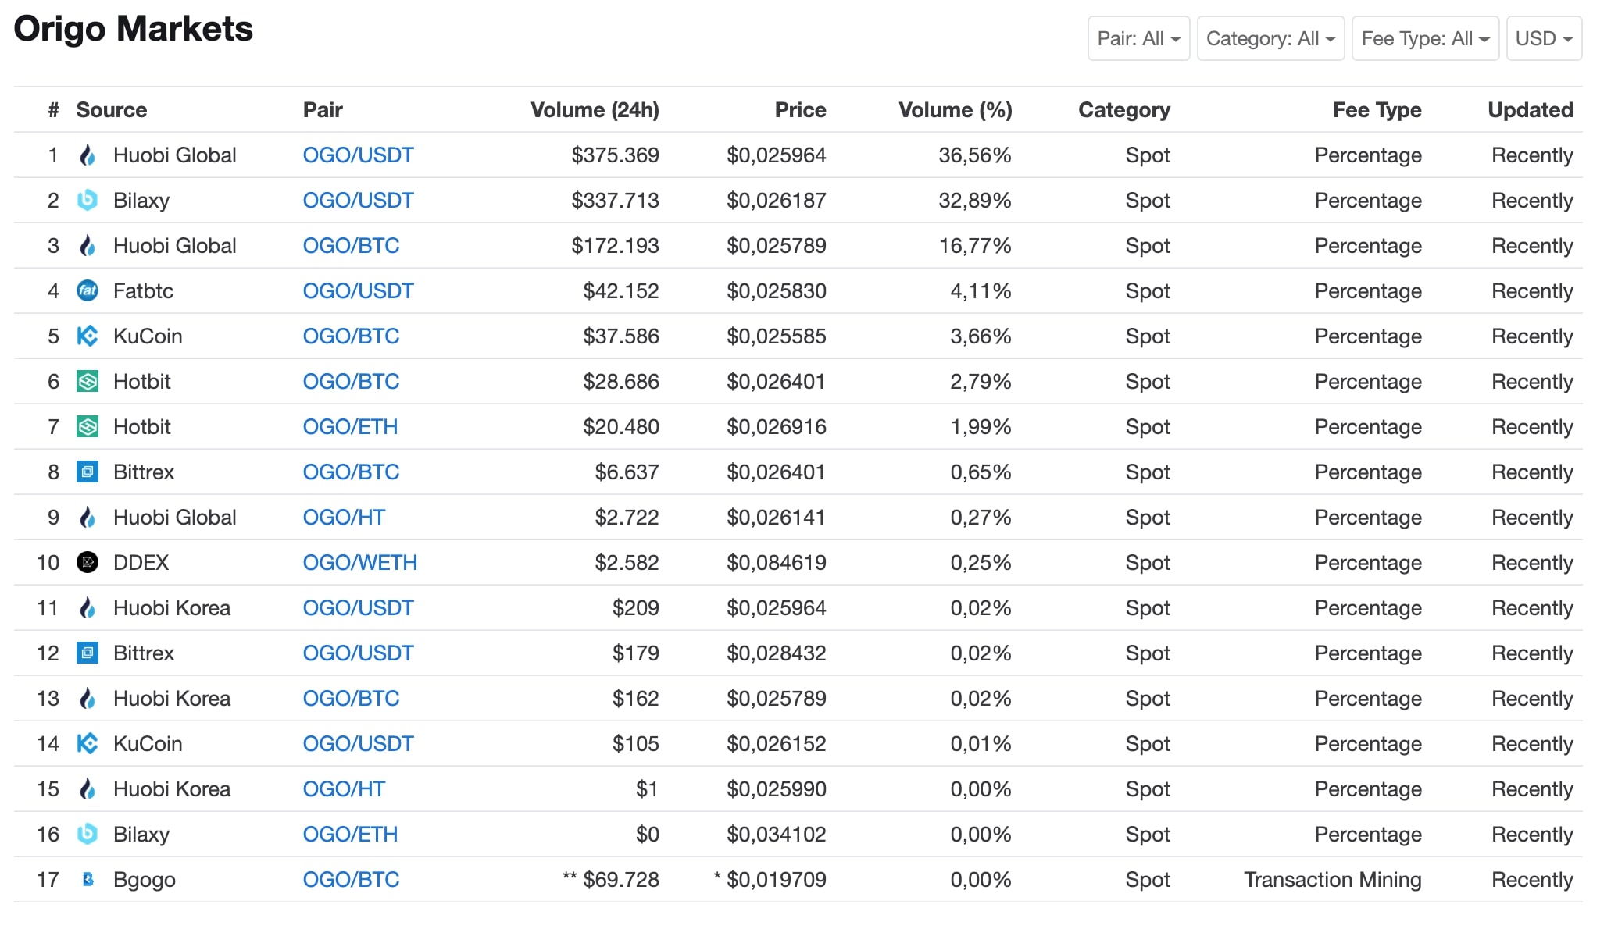The image size is (1611, 929).
Task: Click price * $0,019709
Action: [x=770, y=880]
